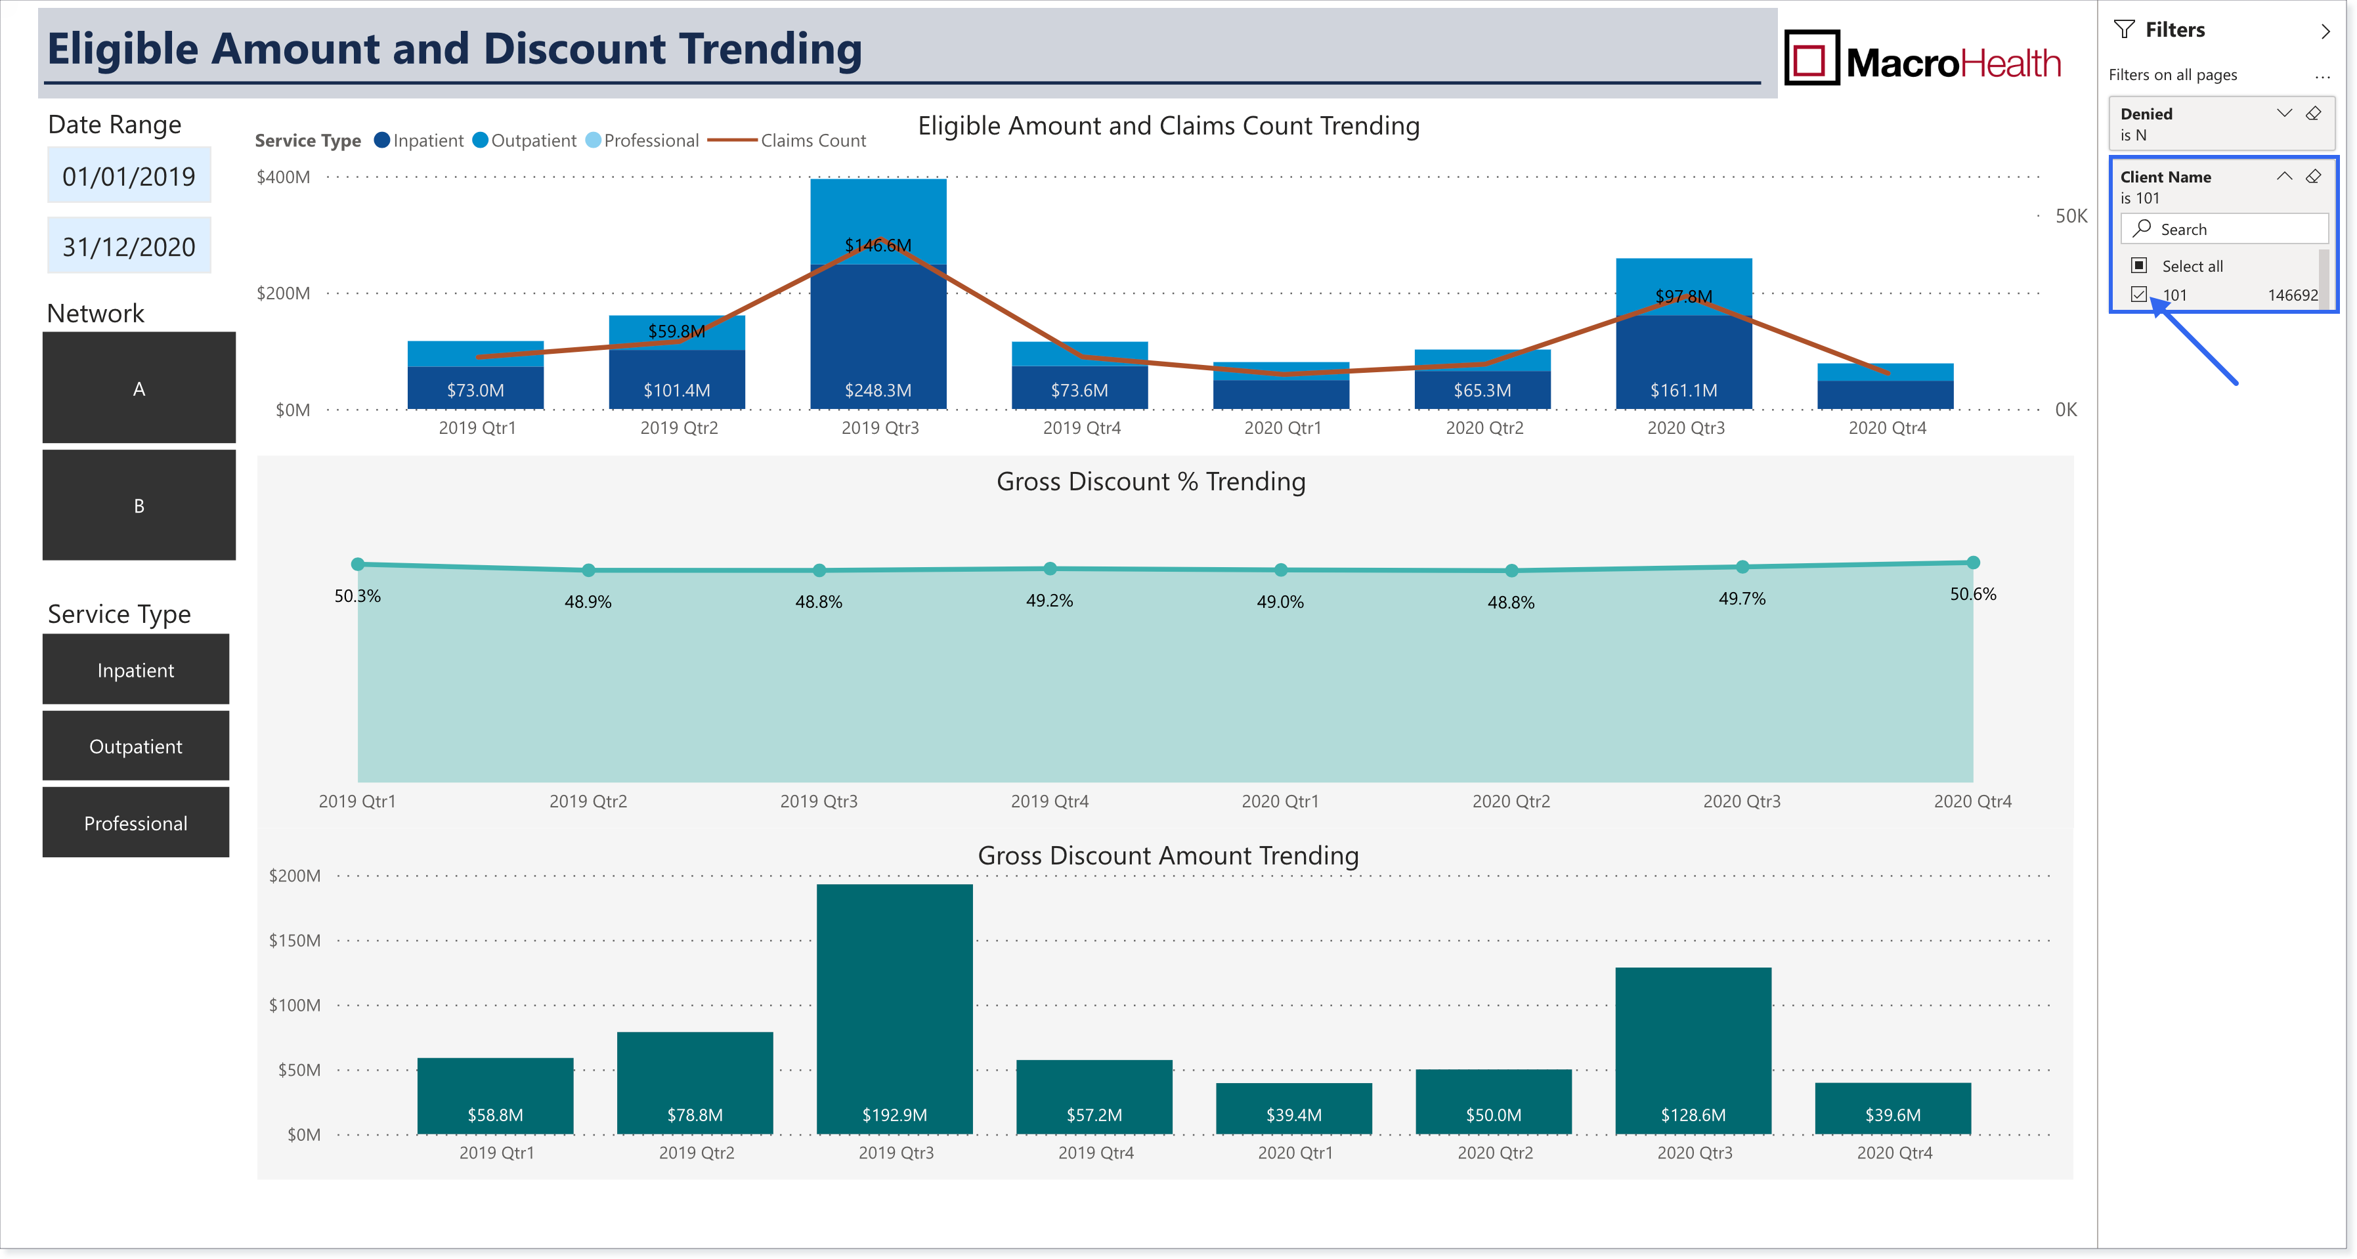Toggle Network A slicer
This screenshot has height=1259, width=2357.
139,388
